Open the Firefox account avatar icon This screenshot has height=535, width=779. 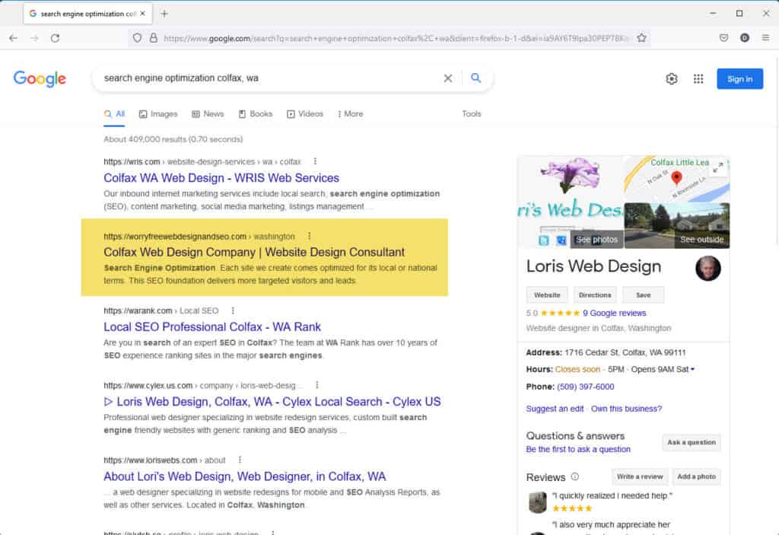tap(744, 38)
